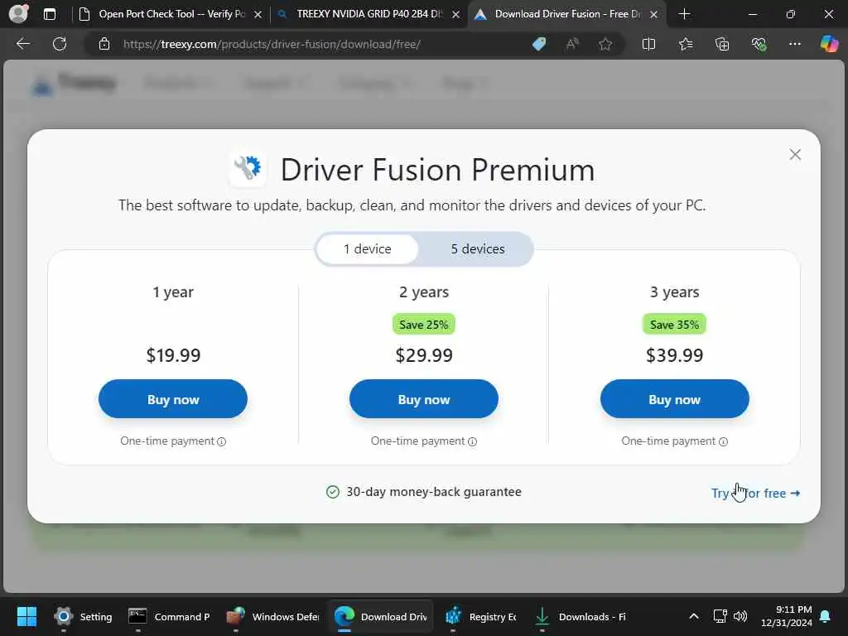Click the treexy.com address bar

[272, 44]
